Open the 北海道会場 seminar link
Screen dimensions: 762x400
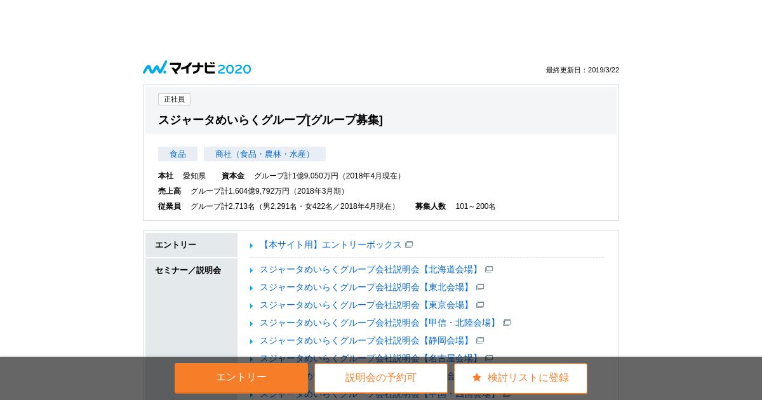[x=370, y=269]
